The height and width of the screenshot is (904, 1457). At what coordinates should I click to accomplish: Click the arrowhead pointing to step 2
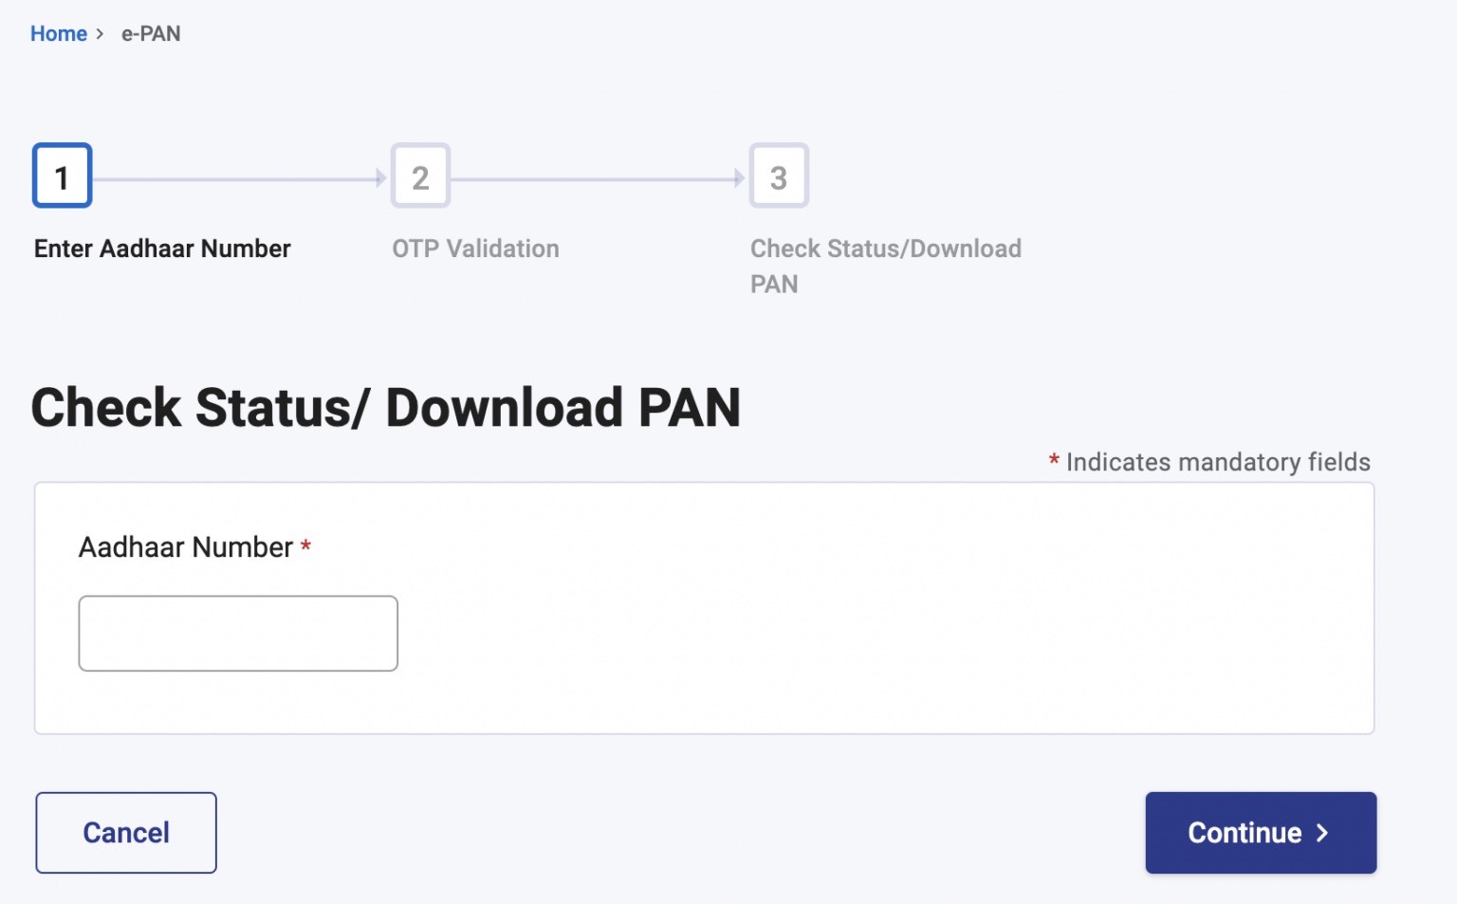point(381,178)
